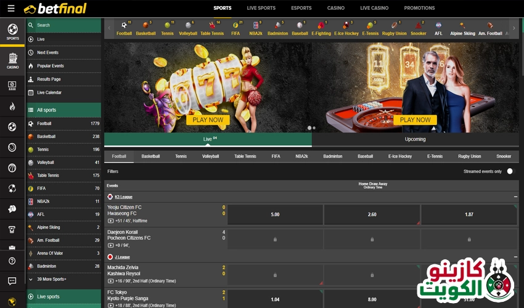Expand the 39 More Sports list
The height and width of the screenshot is (308, 524).
52,279
